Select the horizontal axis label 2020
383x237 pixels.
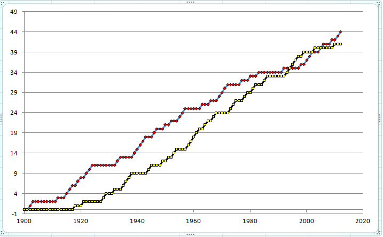pos(363,221)
